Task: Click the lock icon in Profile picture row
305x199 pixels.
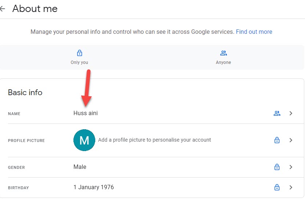Action: pyautogui.click(x=277, y=140)
